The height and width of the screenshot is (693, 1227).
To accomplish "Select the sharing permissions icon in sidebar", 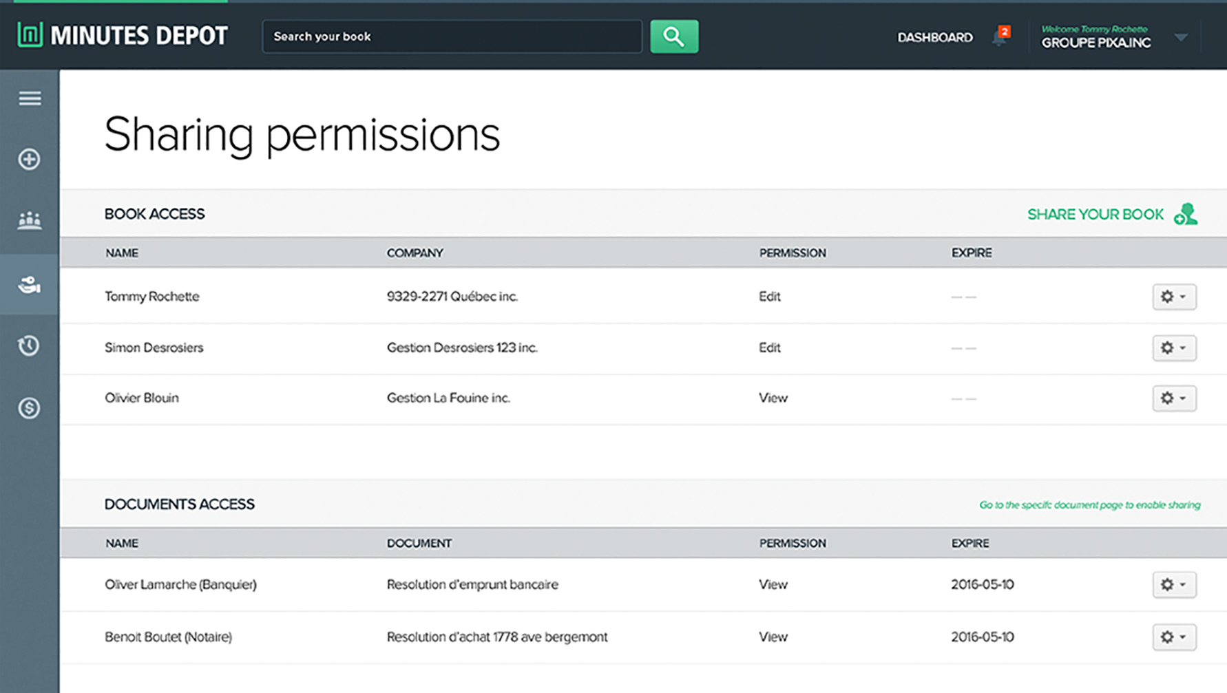I will click(29, 284).
